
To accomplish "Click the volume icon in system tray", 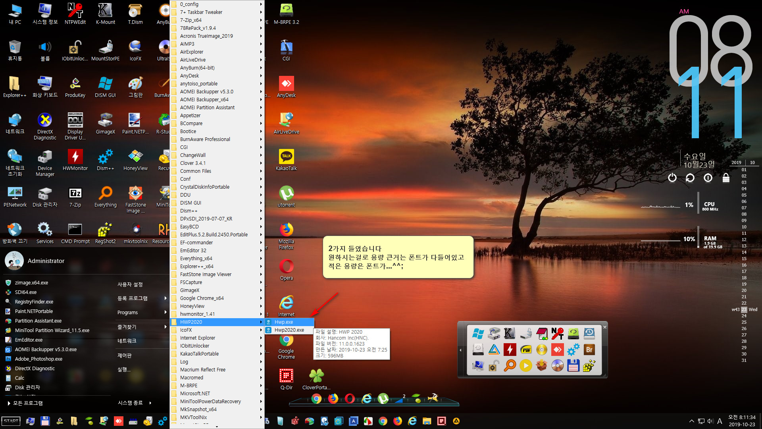I will click(710, 421).
